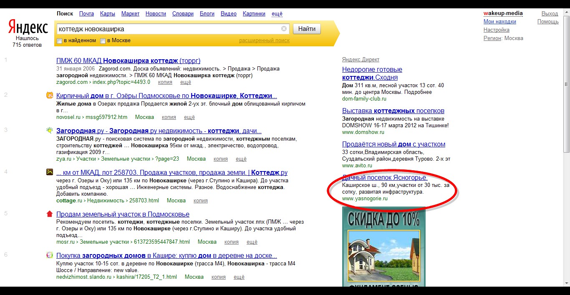Open the Загородная.ру недвижимость result
This screenshot has height=295, width=570.
[159, 131]
